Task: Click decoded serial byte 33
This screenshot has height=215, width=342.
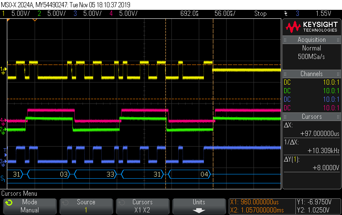Action: click(x=110, y=174)
